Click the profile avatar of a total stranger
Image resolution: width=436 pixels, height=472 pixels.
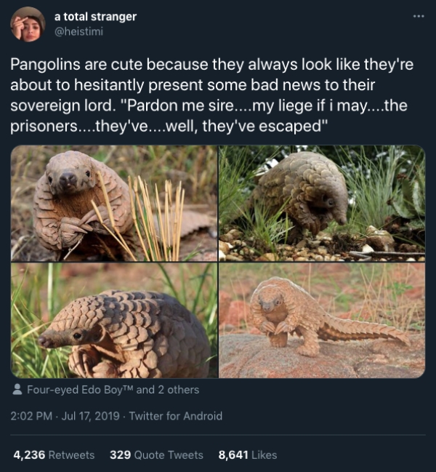[x=28, y=24]
